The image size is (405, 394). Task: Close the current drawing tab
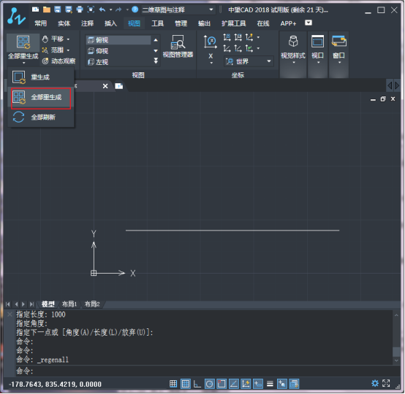105,86
